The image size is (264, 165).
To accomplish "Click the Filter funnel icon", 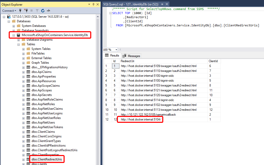I will click(x=37, y=10).
